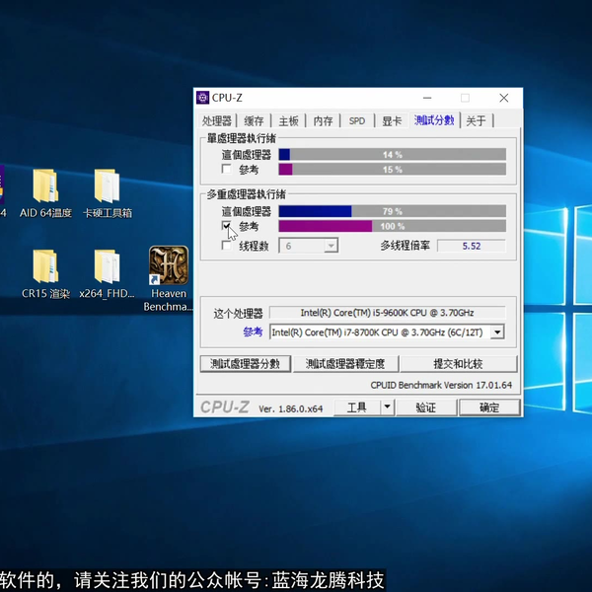Click the 工具 button

pos(357,407)
